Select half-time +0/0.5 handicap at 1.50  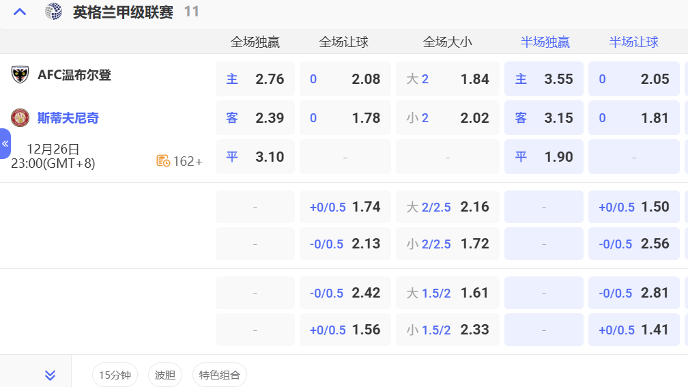click(633, 207)
